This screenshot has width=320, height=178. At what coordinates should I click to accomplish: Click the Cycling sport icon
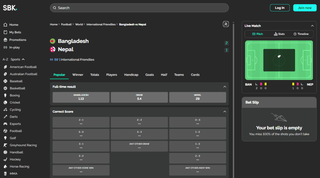pyautogui.click(x=5, y=110)
